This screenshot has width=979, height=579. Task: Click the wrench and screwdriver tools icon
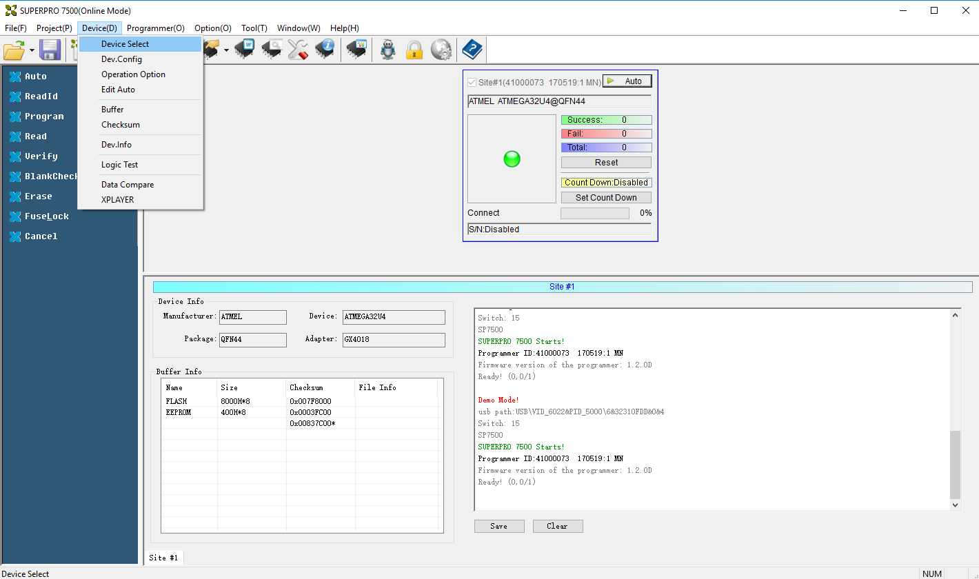[x=298, y=49]
